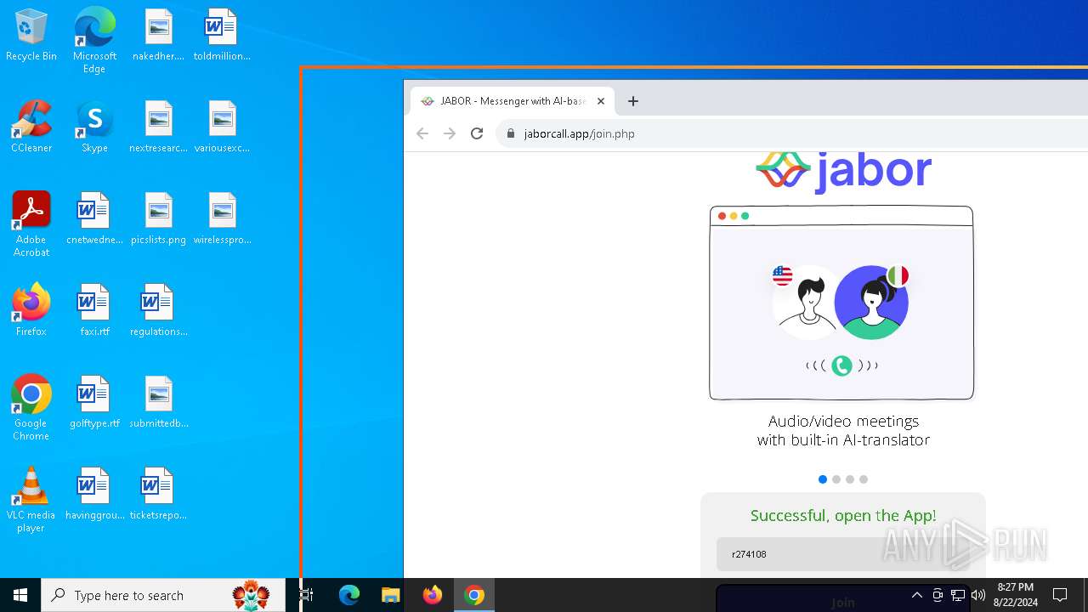1088x612 pixels.
Task: Select the JABOR Messenger browser tab
Action: point(513,101)
